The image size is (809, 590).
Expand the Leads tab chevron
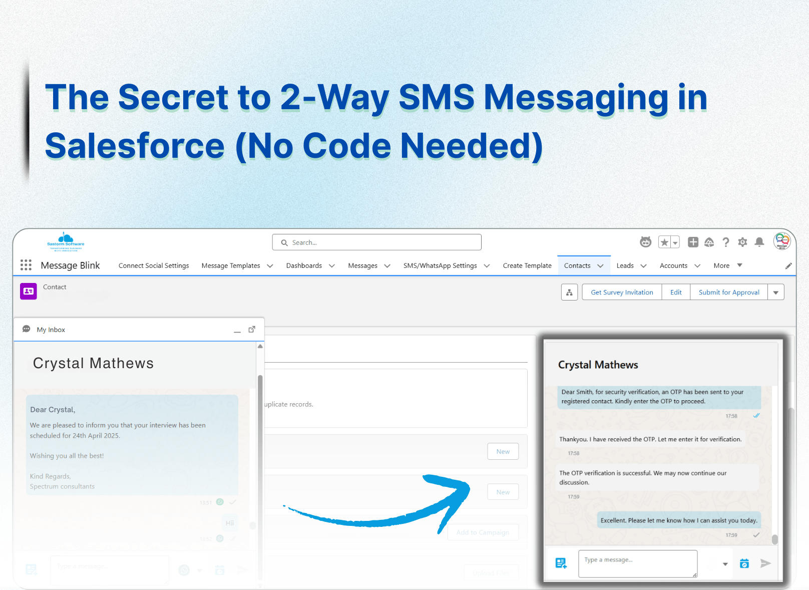pos(643,266)
